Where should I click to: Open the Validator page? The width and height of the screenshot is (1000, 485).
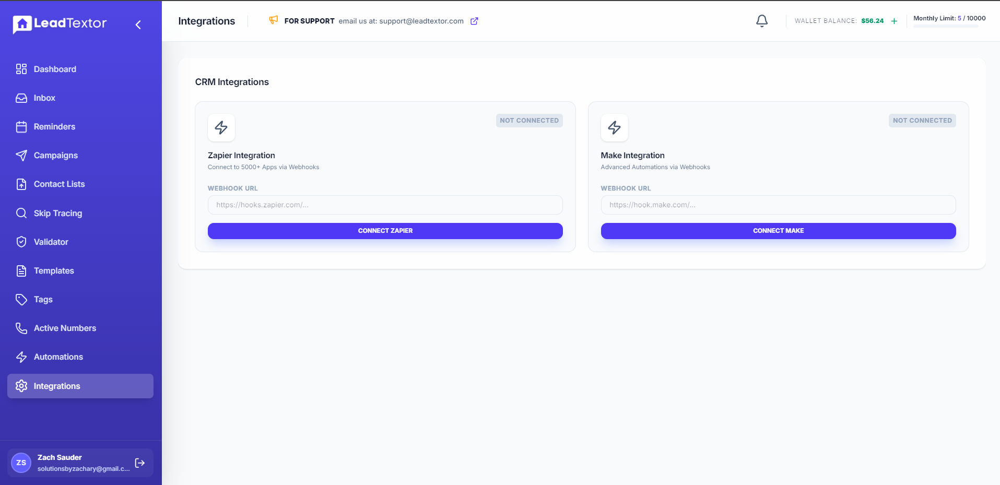point(80,242)
